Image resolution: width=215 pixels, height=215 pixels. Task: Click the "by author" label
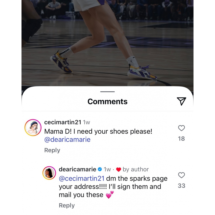(136, 169)
